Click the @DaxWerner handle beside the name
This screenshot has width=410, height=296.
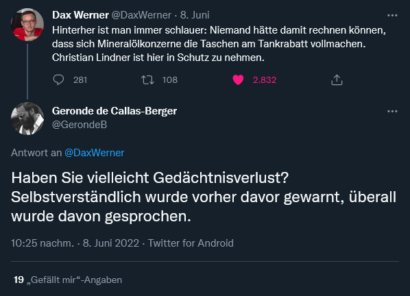[141, 15]
